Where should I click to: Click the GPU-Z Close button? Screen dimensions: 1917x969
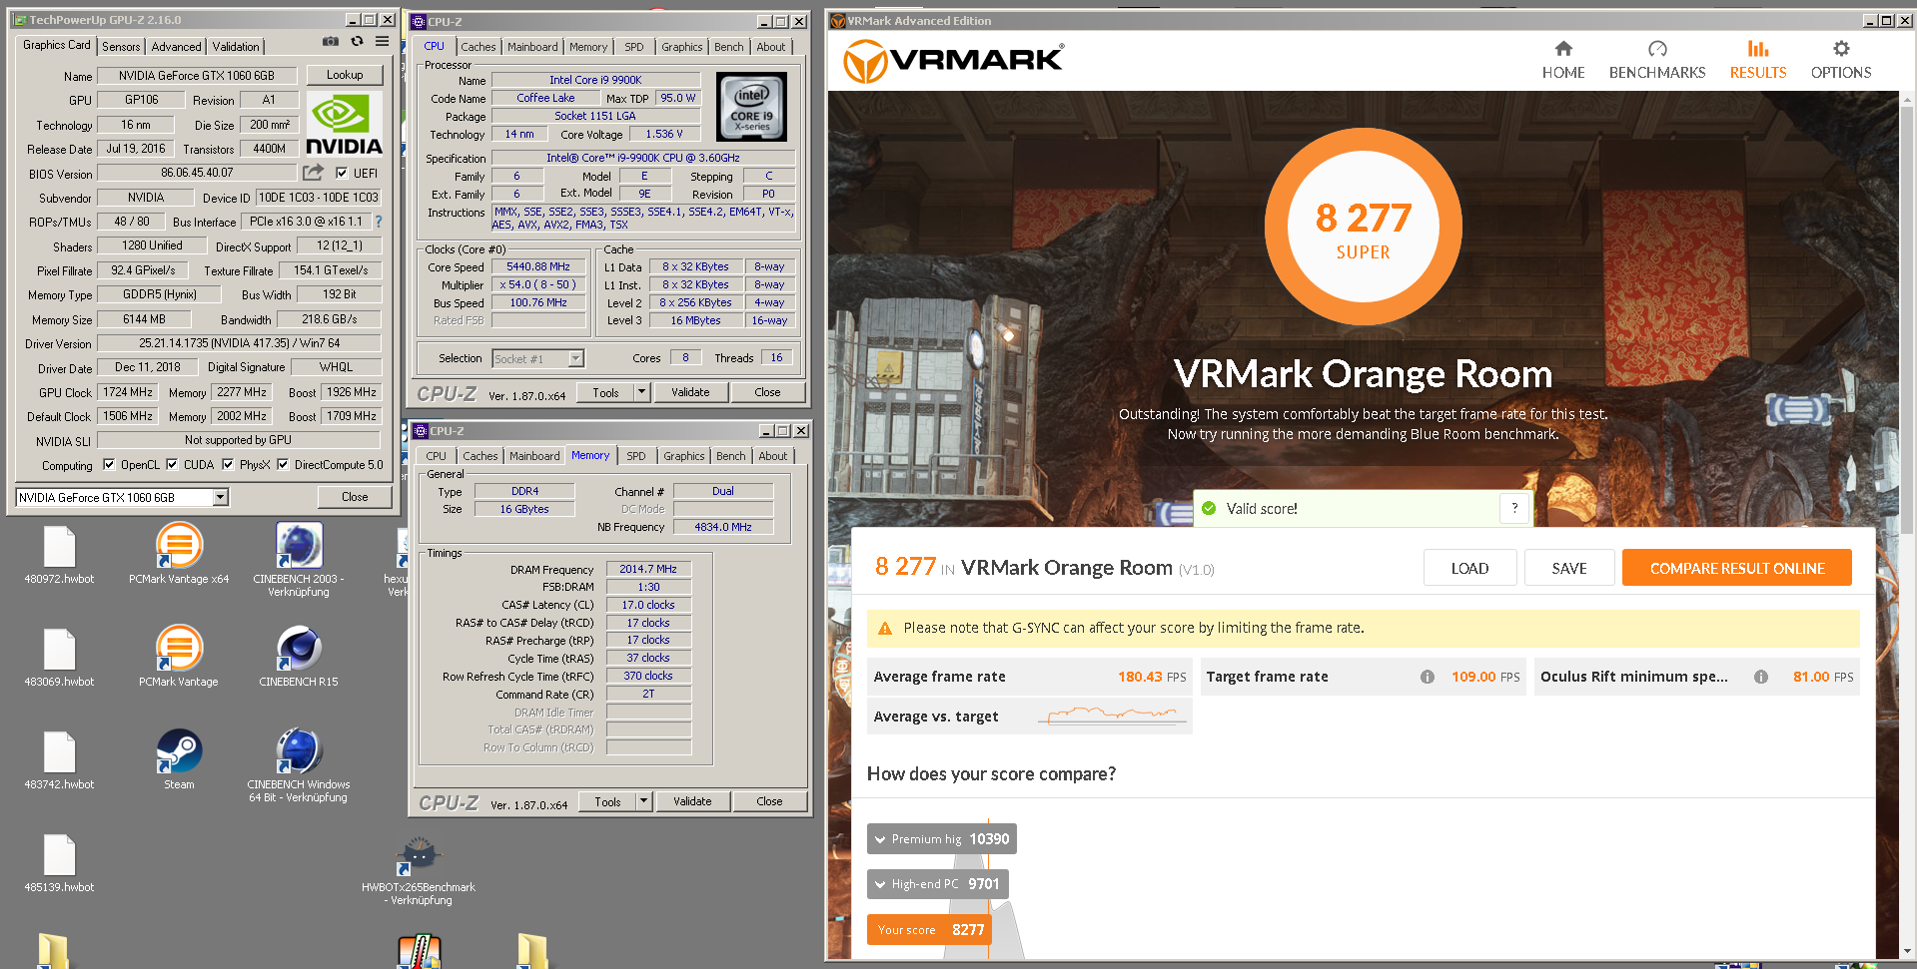click(x=355, y=497)
